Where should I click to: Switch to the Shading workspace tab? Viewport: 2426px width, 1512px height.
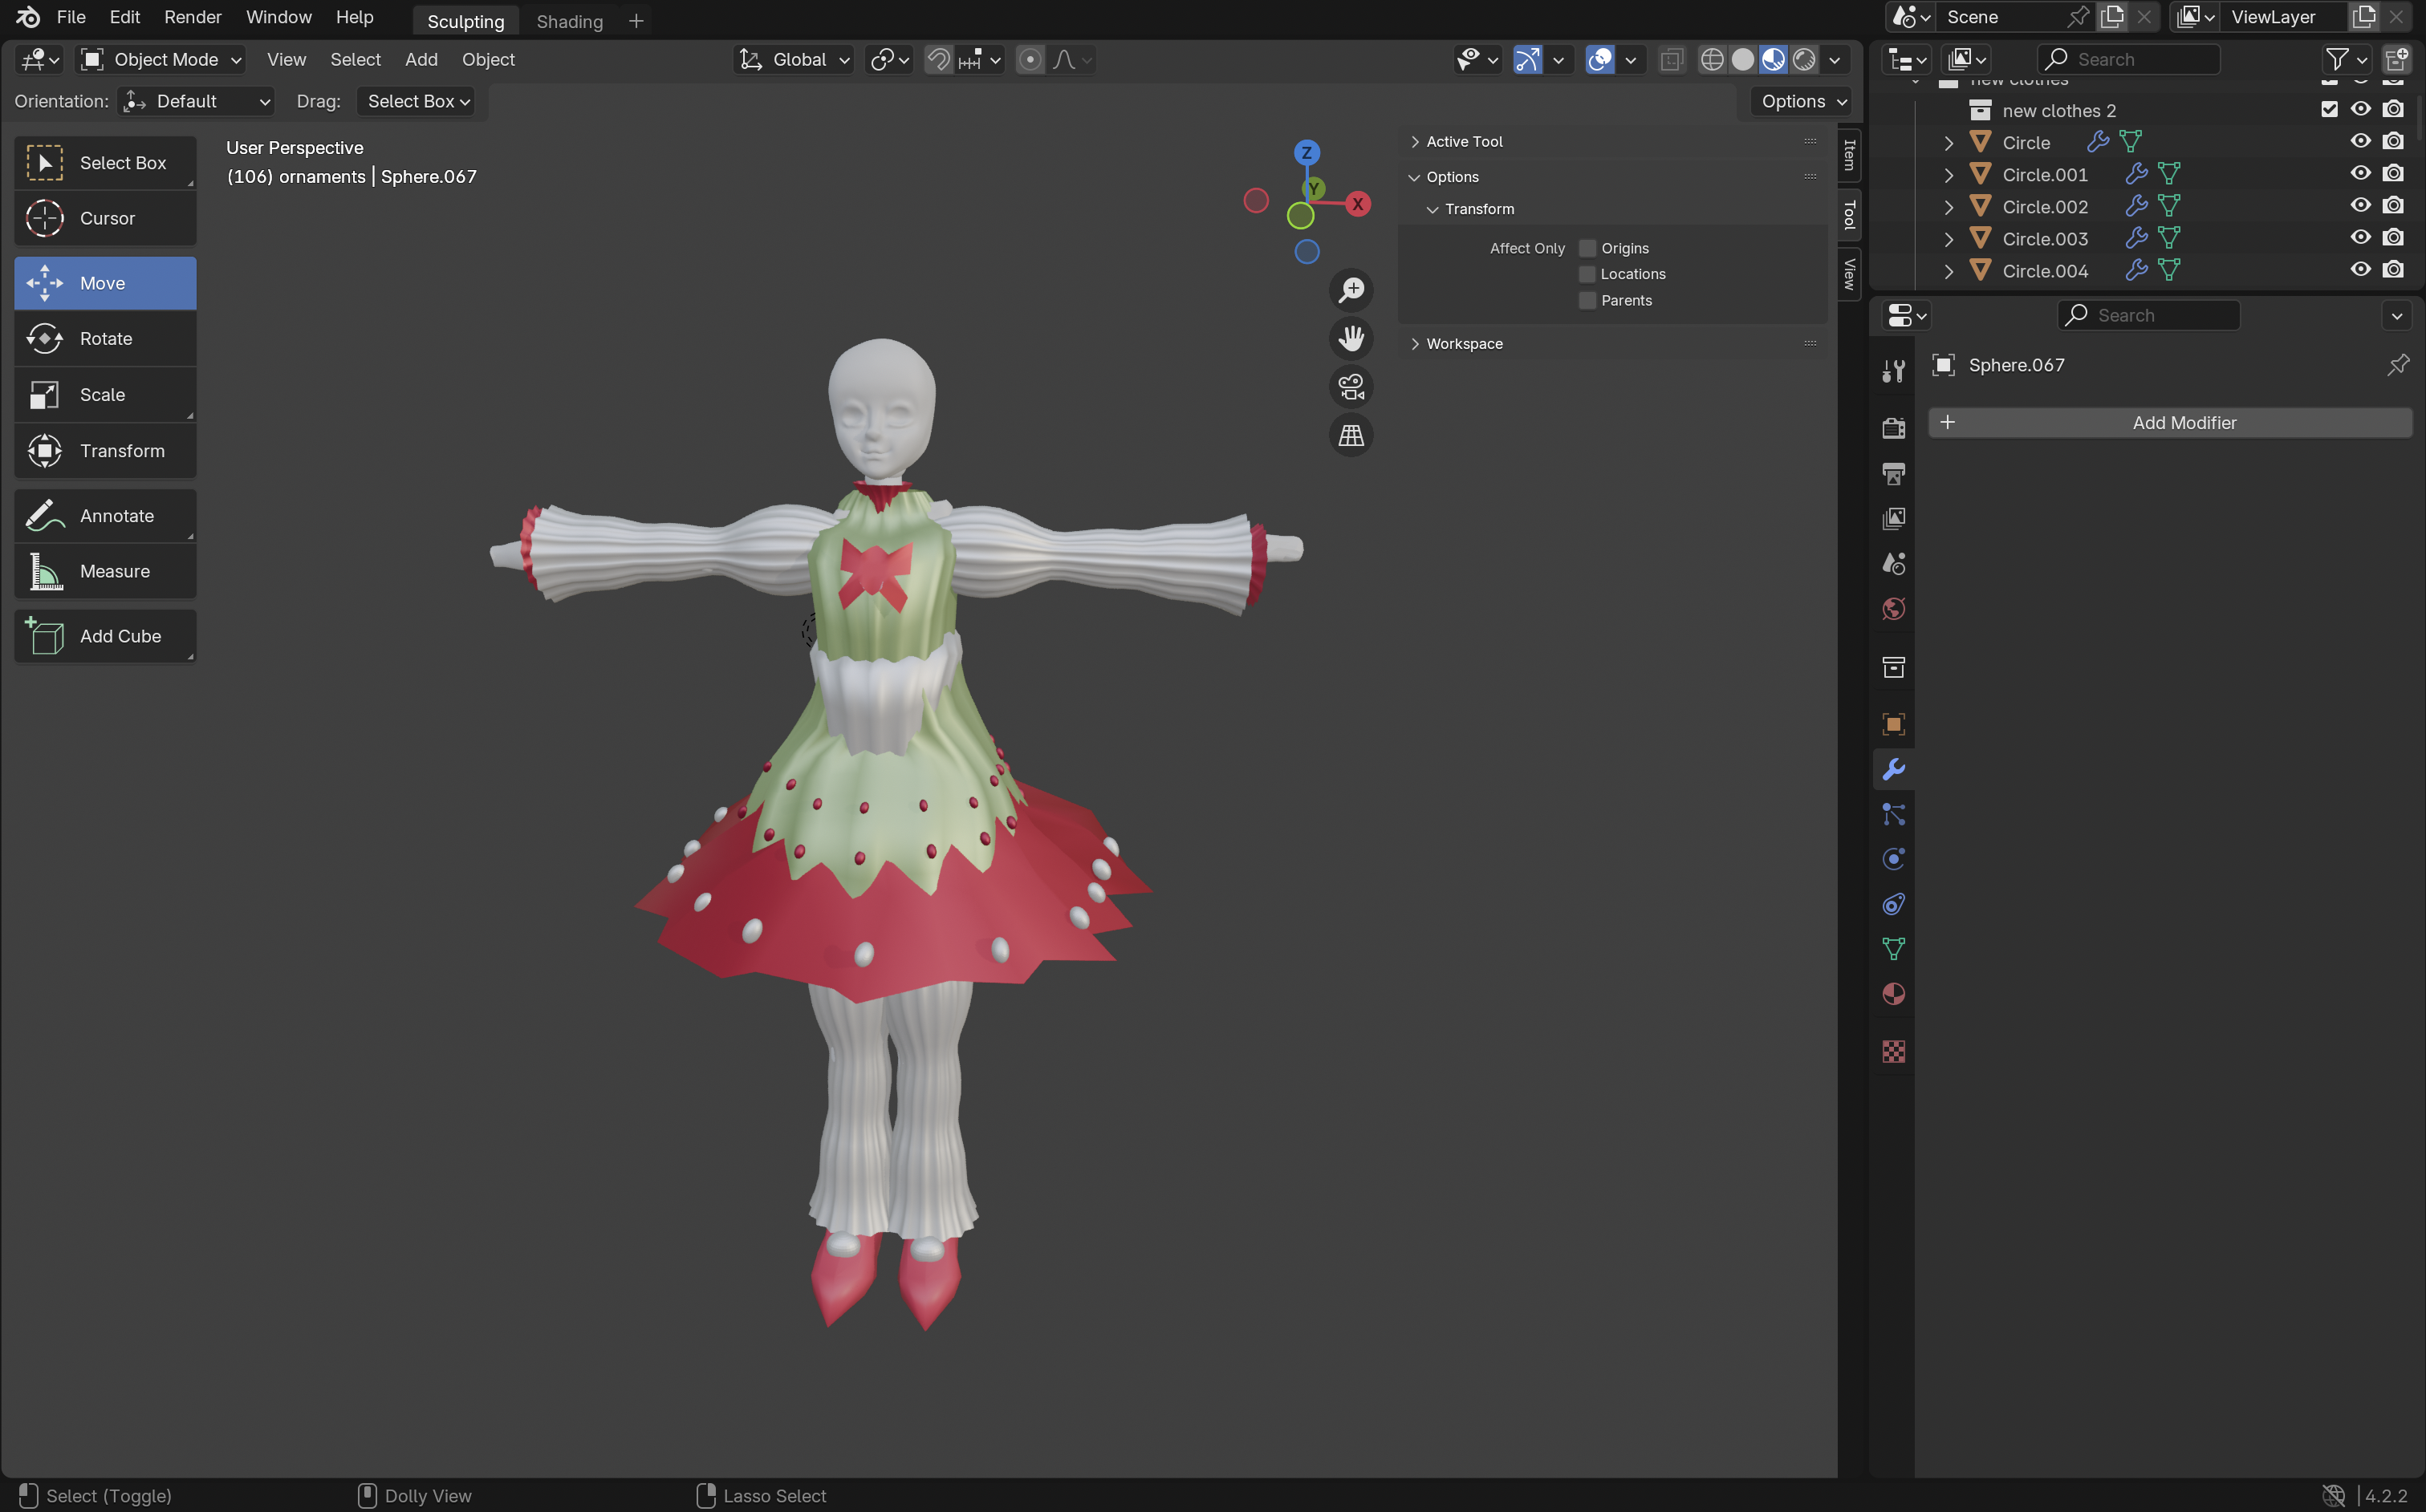569,21
